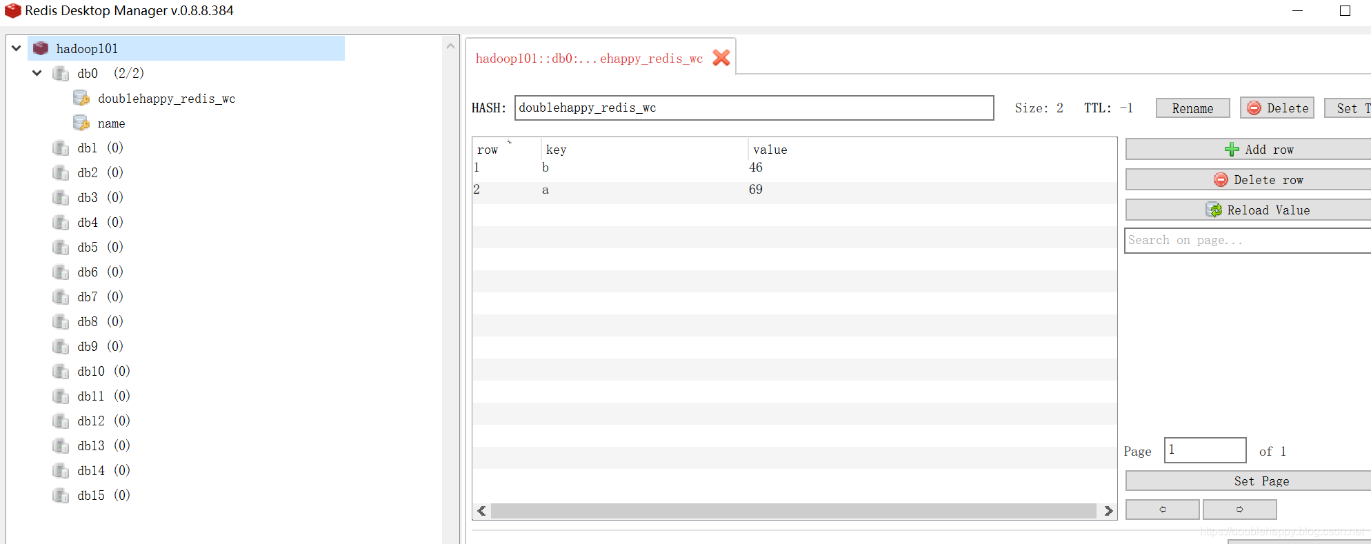Click the db6 database icon
Screen dimensions: 1371x544
[61, 272]
